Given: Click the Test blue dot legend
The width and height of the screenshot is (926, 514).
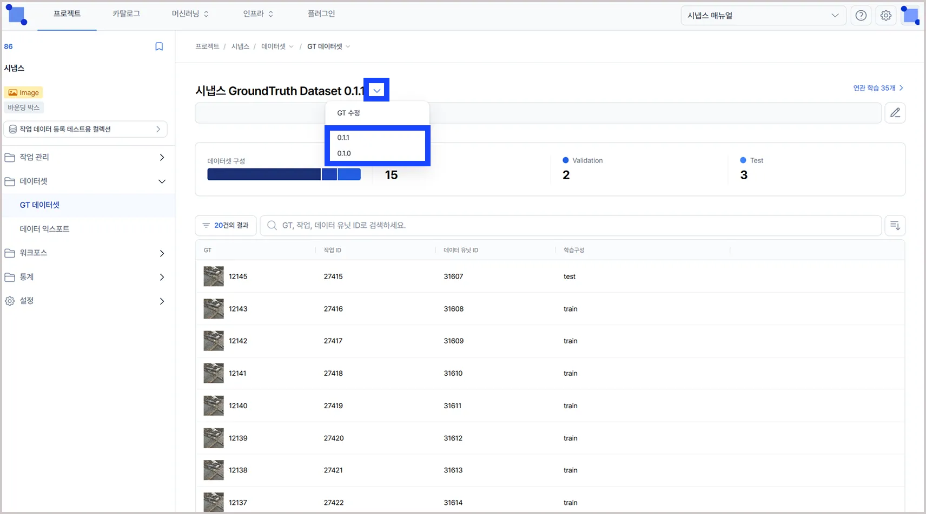Looking at the screenshot, I should click(743, 160).
